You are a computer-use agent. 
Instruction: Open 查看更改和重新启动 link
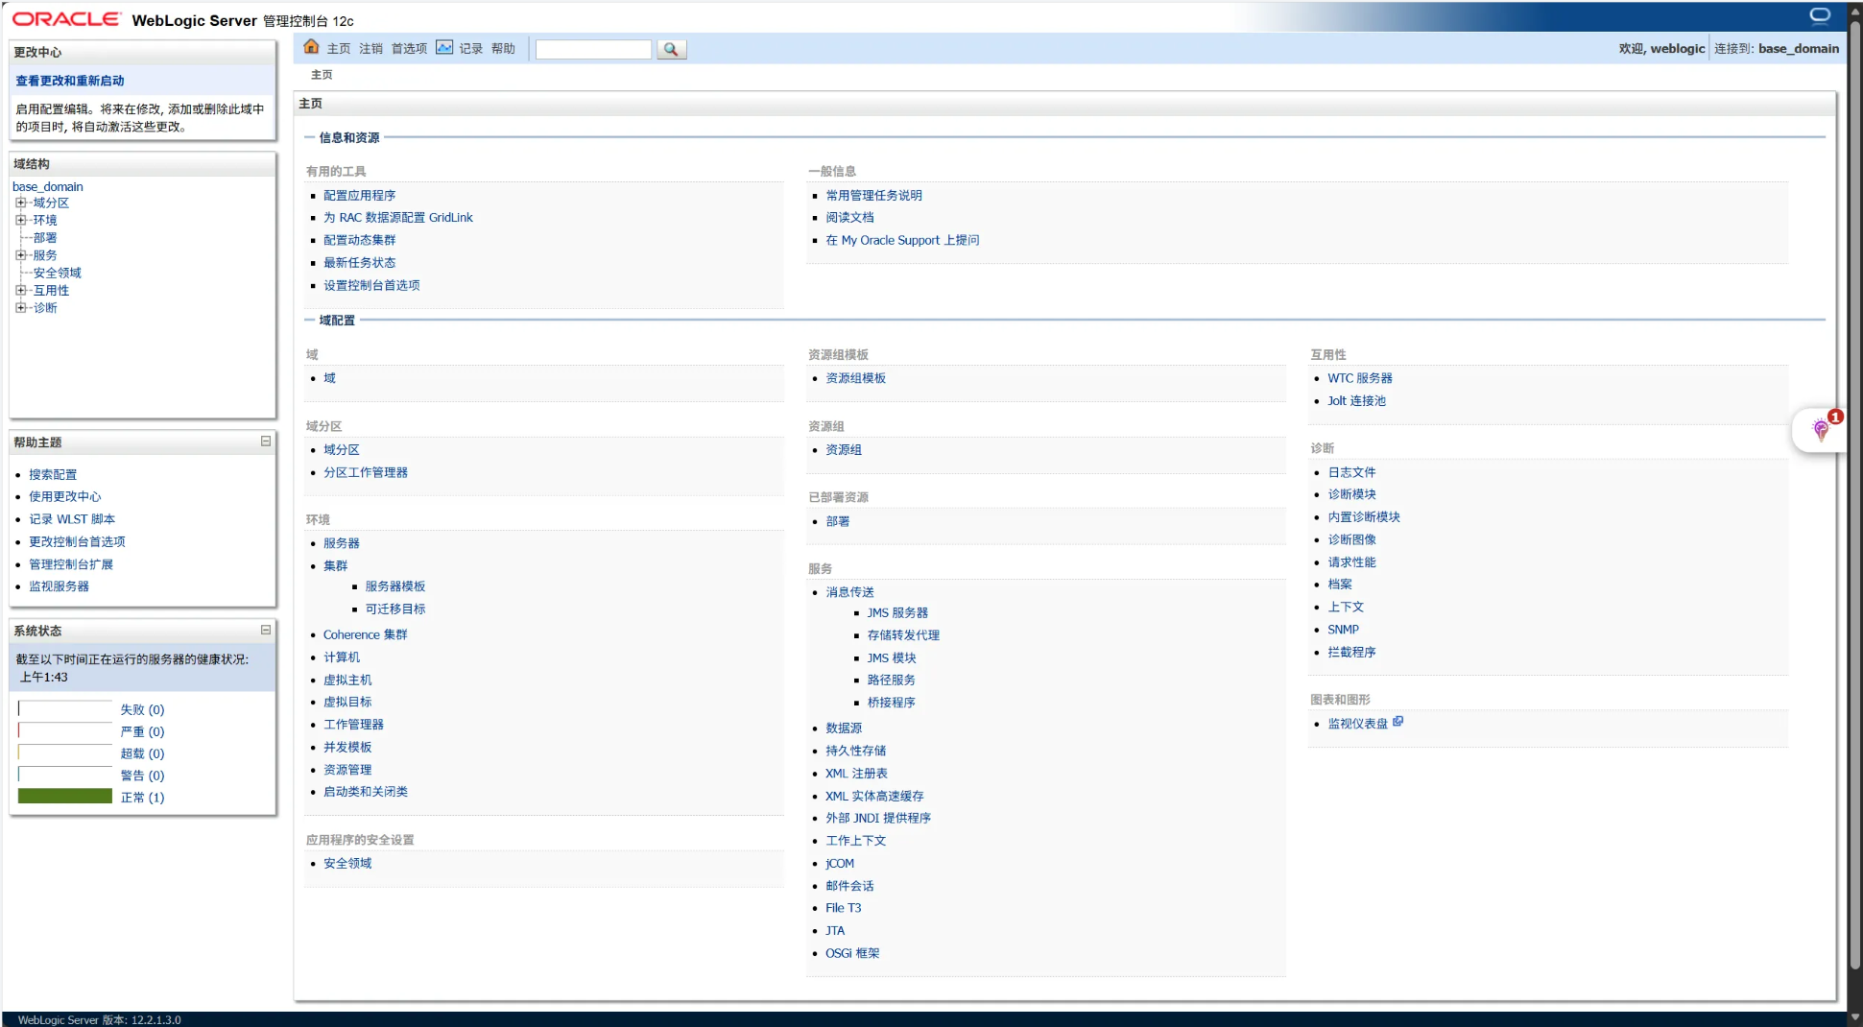[70, 81]
